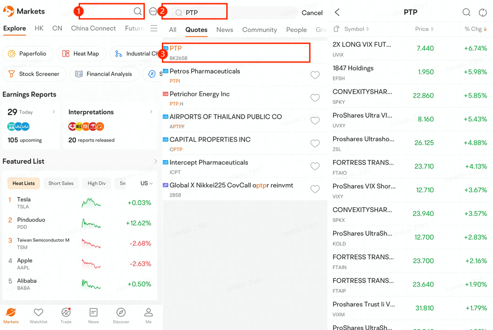Favorite Capital Properties Inc with heart
The height and width of the screenshot is (330, 493).
pos(315,144)
